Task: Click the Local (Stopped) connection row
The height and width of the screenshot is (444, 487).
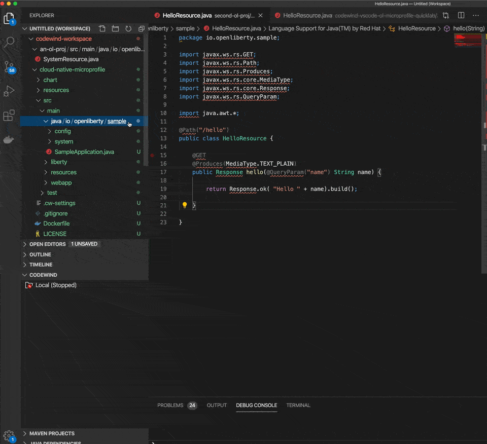Action: [85, 285]
